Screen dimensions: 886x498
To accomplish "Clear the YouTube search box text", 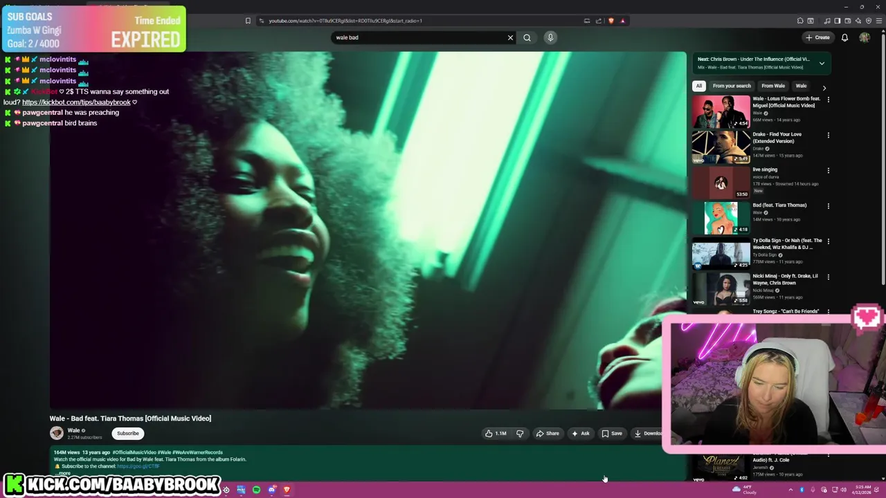I will click(510, 37).
